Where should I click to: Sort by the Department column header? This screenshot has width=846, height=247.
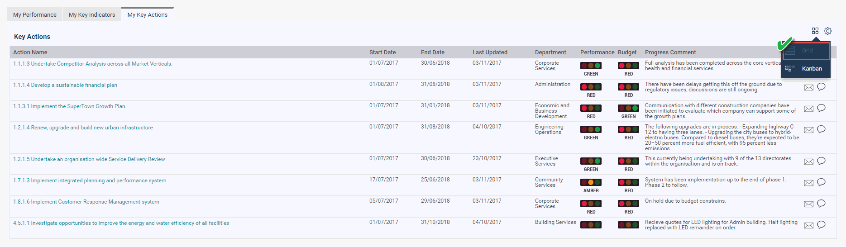550,52
